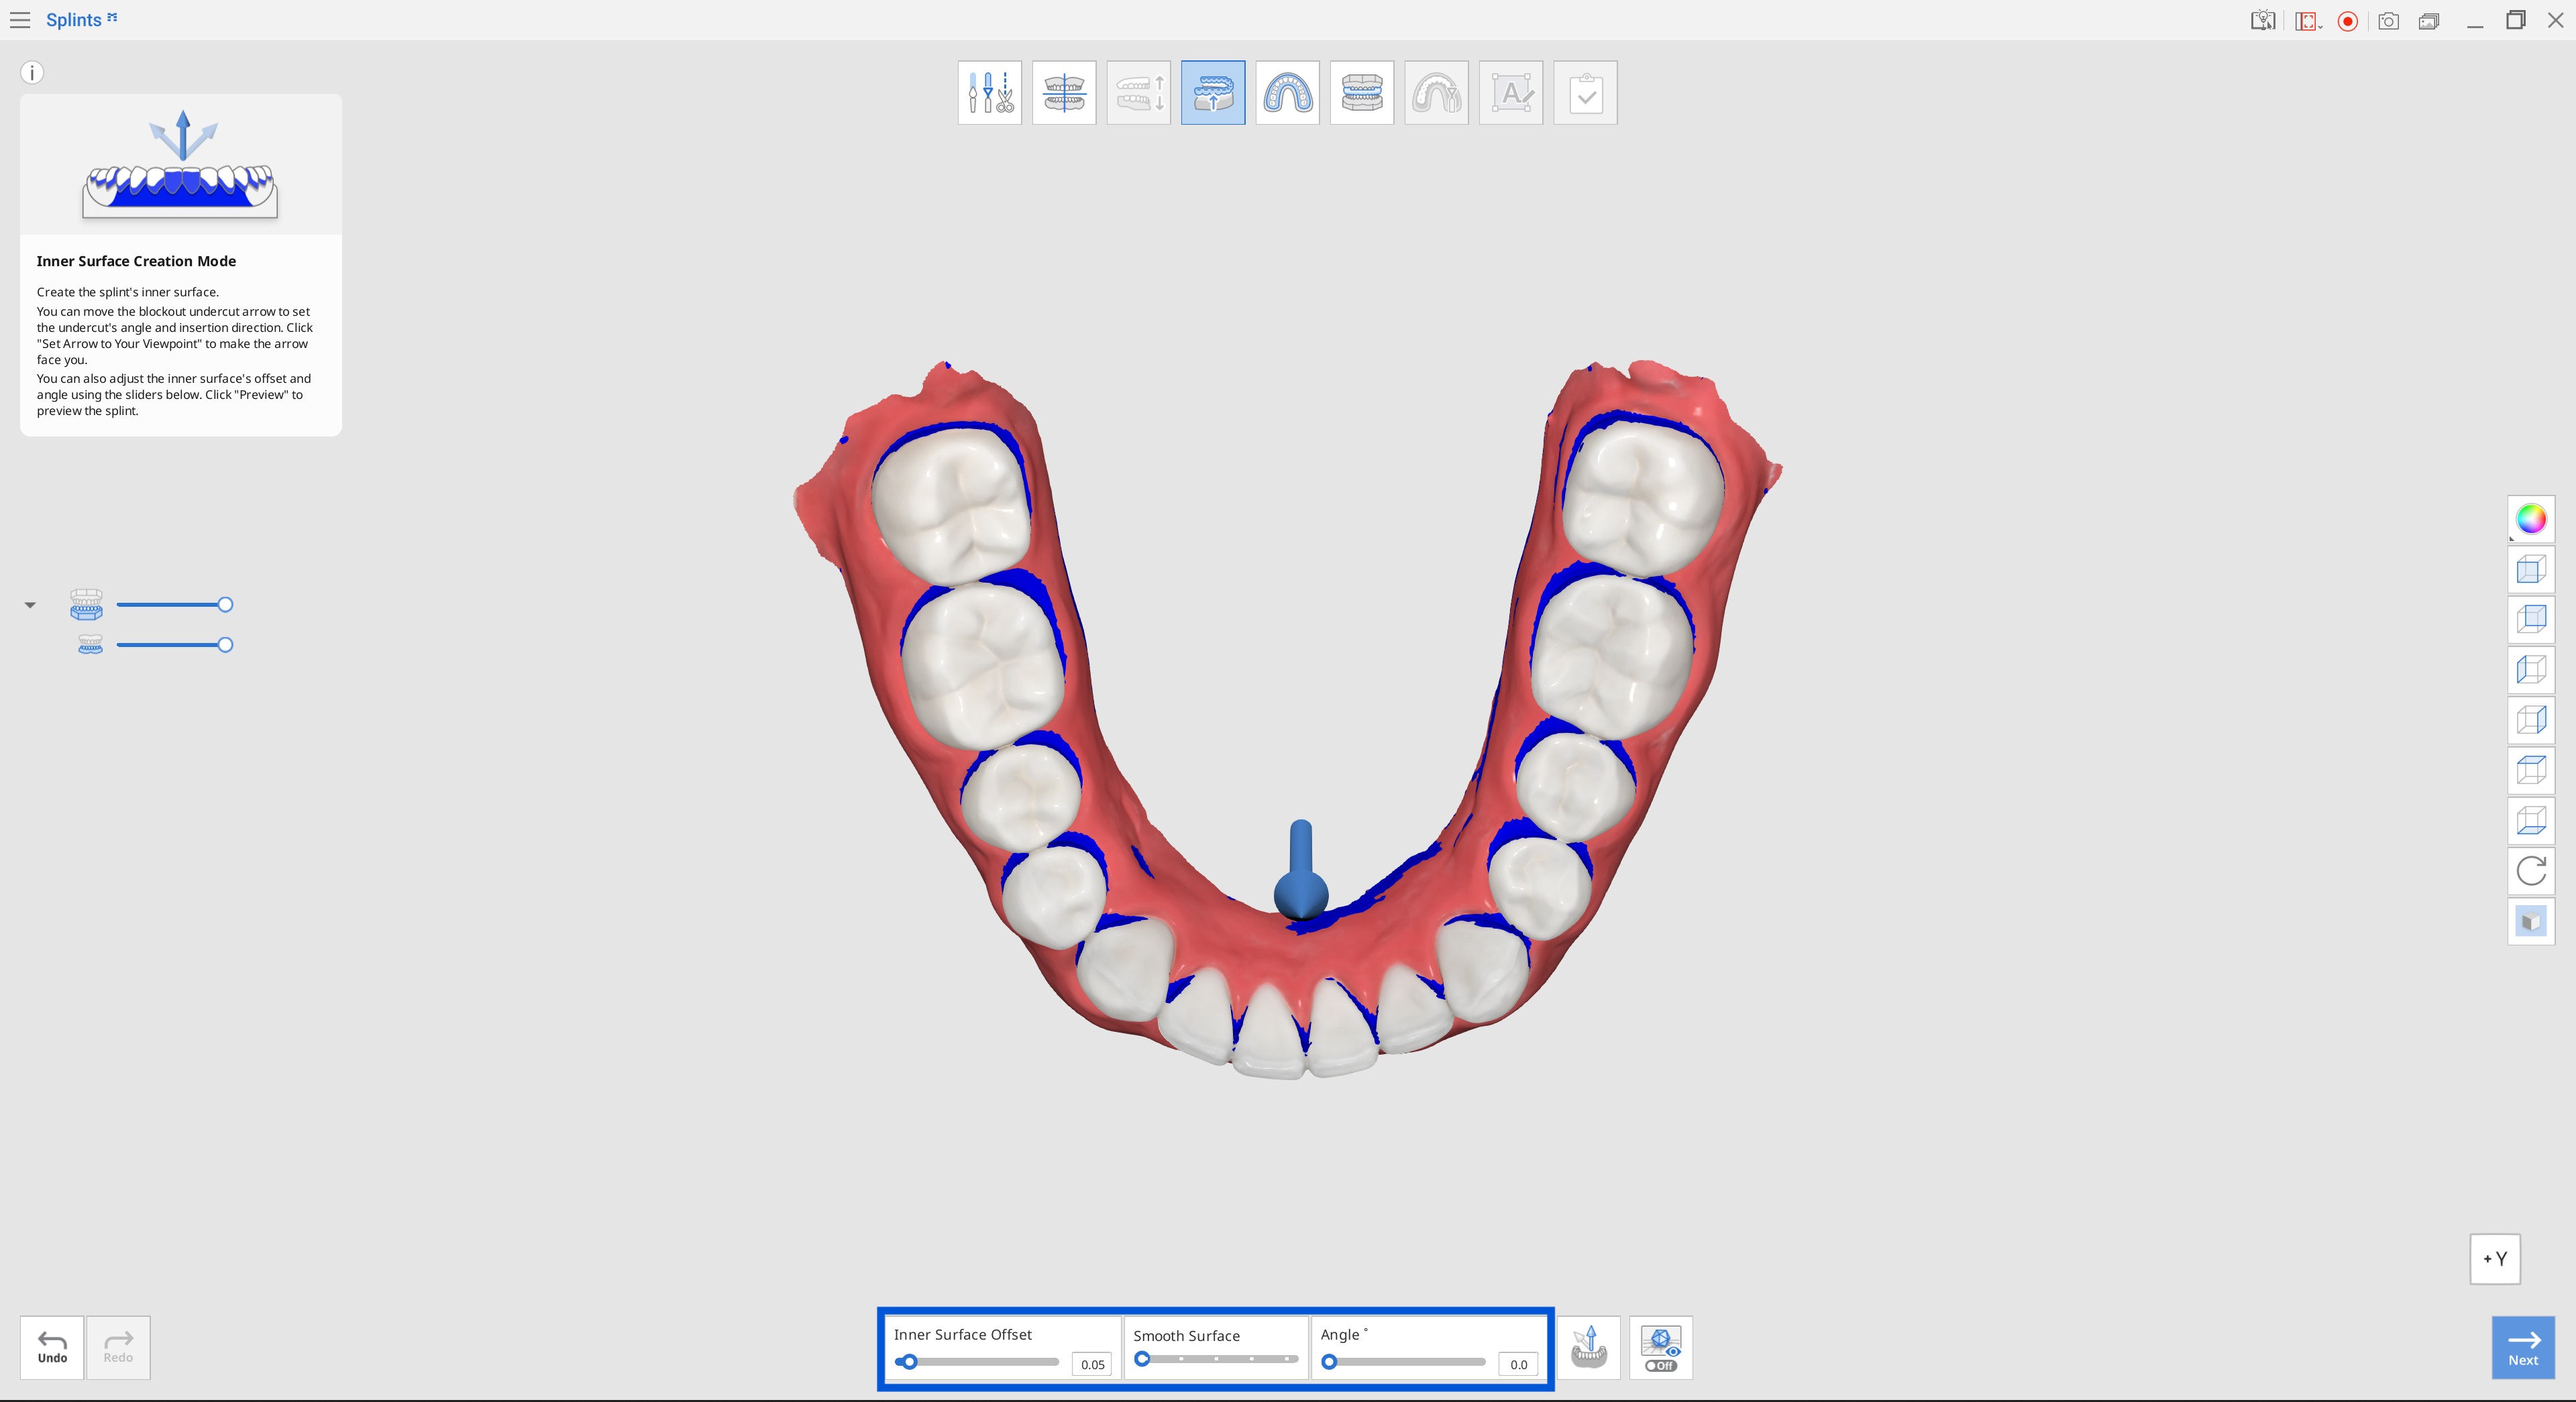This screenshot has width=2576, height=1402.
Task: Open the splint outer surface step
Action: (1362, 93)
